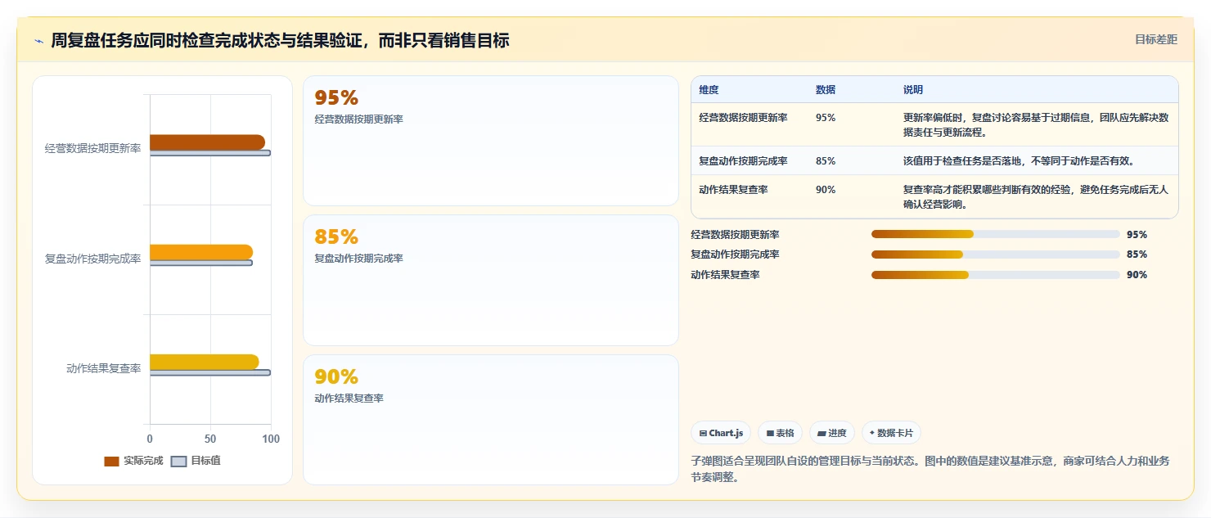The width and height of the screenshot is (1211, 518).
Task: Click 经营数据按期更新率 cell in the table
Action: pos(744,118)
